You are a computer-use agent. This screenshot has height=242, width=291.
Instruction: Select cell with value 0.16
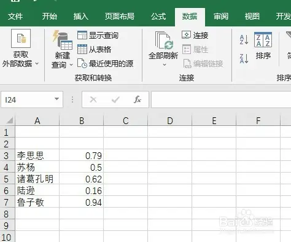pyautogui.click(x=82, y=190)
